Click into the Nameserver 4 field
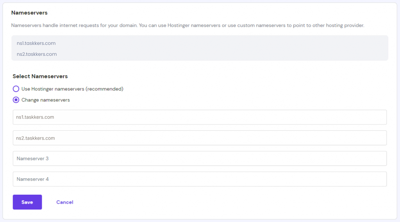The image size is (400, 222). (200, 179)
